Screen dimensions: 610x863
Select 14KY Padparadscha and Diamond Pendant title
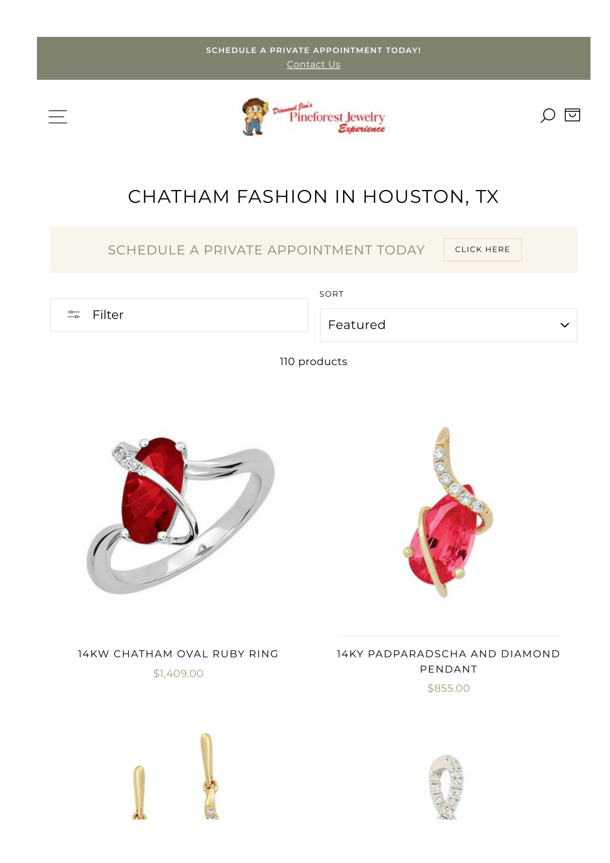(x=449, y=661)
